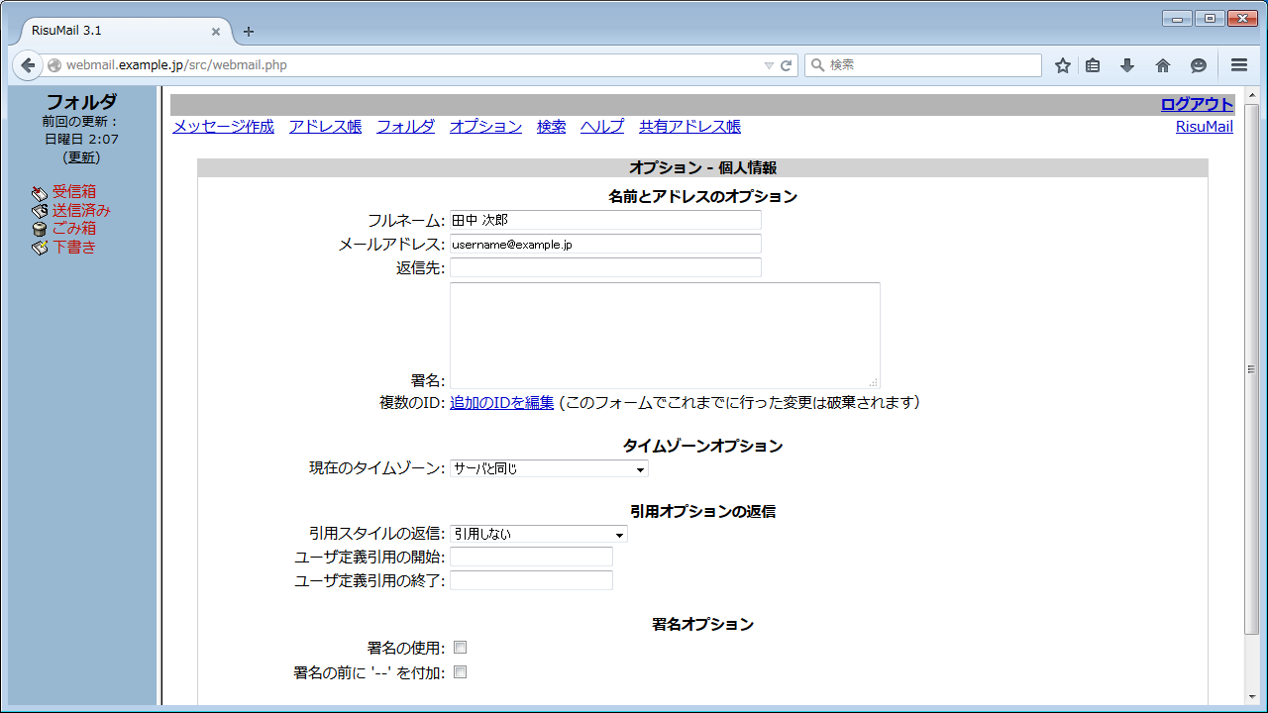Click the 追加のIDを編集 link
1268x713 pixels.
(x=502, y=402)
